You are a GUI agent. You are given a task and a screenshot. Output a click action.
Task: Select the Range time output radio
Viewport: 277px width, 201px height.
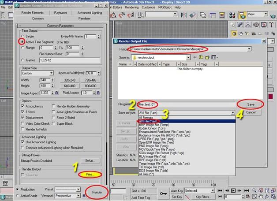(x=22, y=48)
